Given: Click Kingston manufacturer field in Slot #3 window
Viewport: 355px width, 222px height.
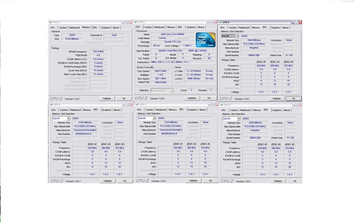Looking at the screenshot, I should tap(255, 130).
